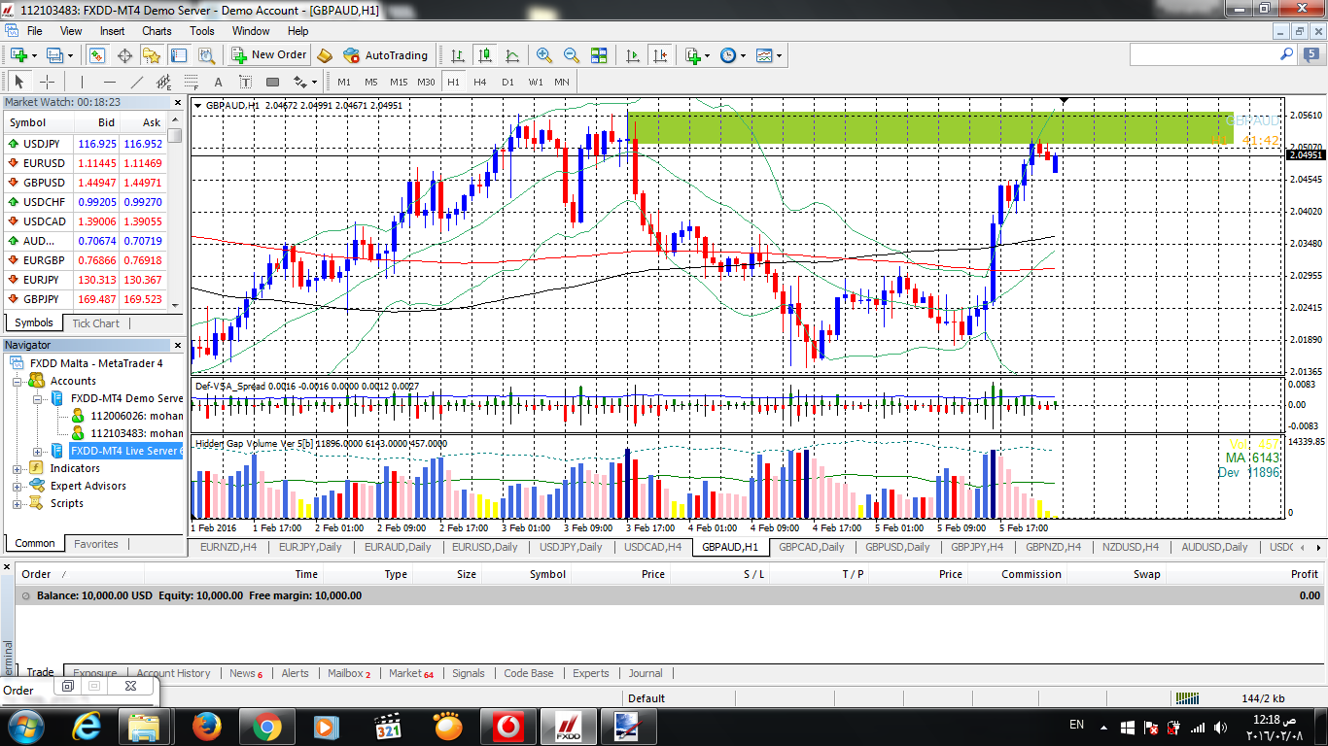Toggle the Terminal window icon

(179, 55)
